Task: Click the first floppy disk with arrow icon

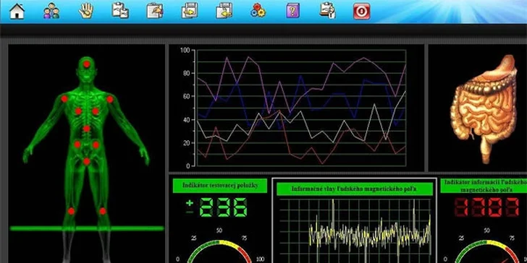Action: 190,11
